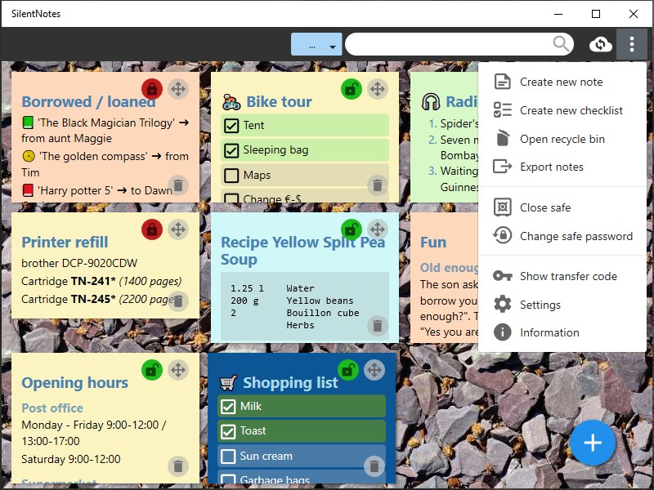The width and height of the screenshot is (654, 490).
Task: Uncheck Milk in the Shopping list
Action: click(228, 406)
